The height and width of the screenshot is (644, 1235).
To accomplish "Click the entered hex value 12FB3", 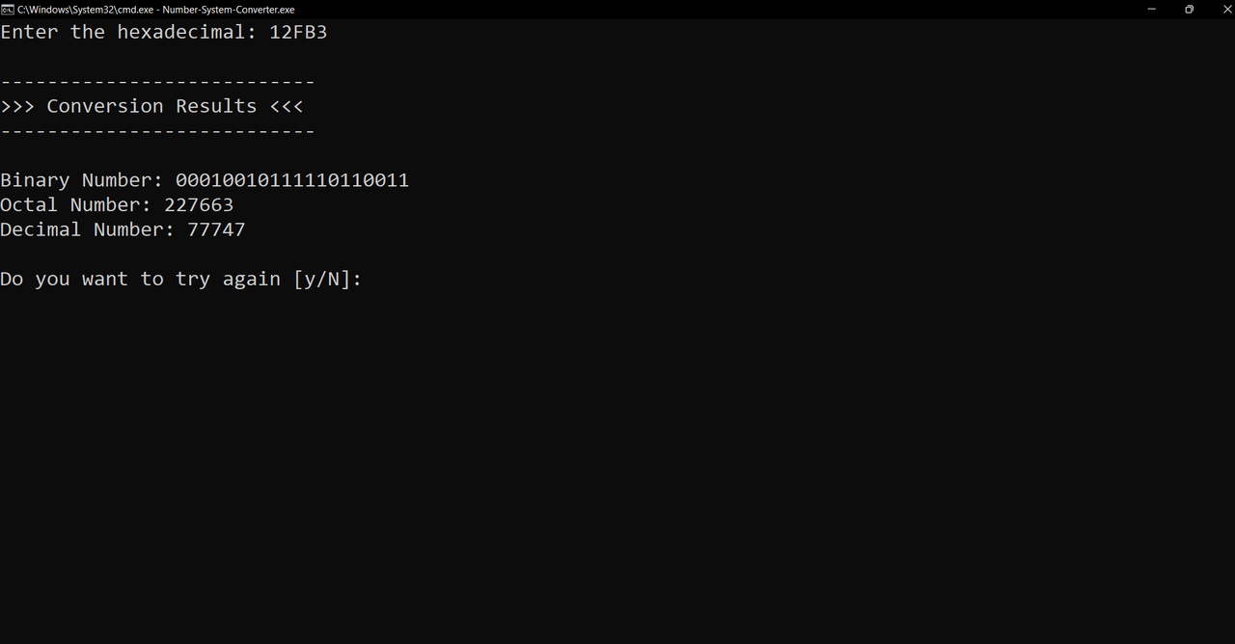I will coord(298,32).
